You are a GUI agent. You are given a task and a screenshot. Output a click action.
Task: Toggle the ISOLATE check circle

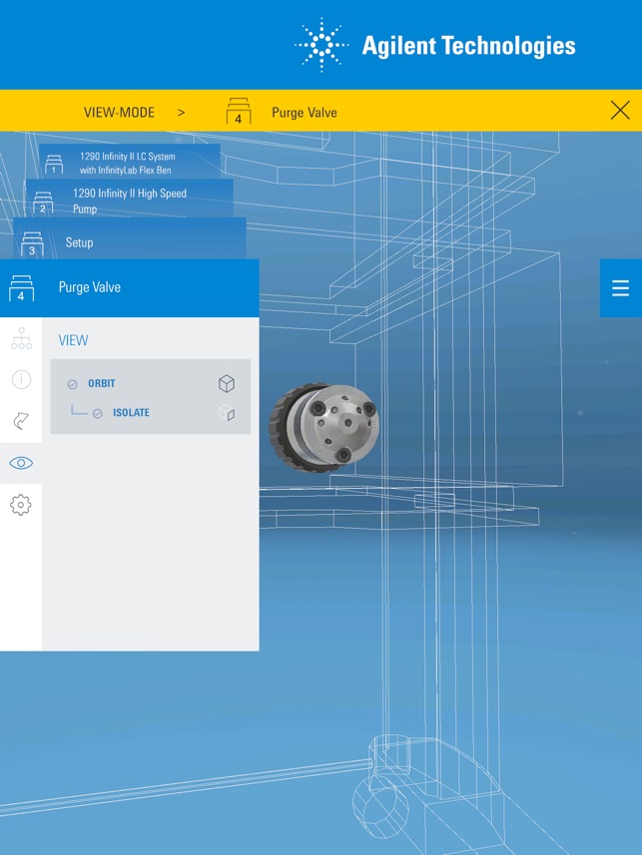pyautogui.click(x=98, y=413)
